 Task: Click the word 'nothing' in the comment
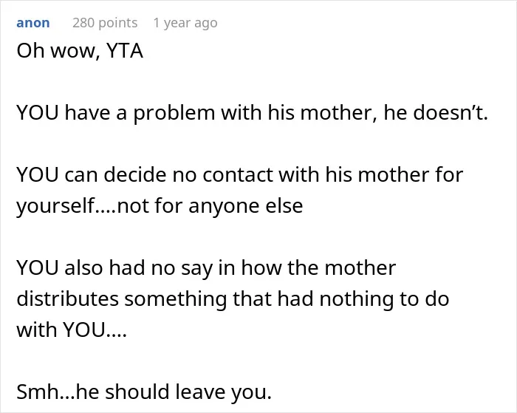(357, 299)
